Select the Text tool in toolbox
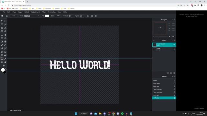The image size is (207, 116). click(x=2, y=59)
